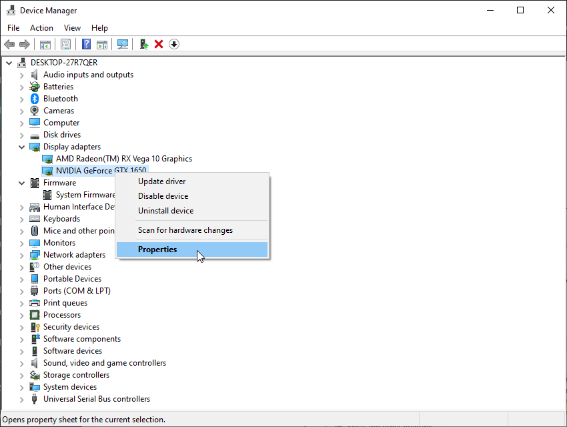Collapse the Display adapters category

pyautogui.click(x=21, y=146)
